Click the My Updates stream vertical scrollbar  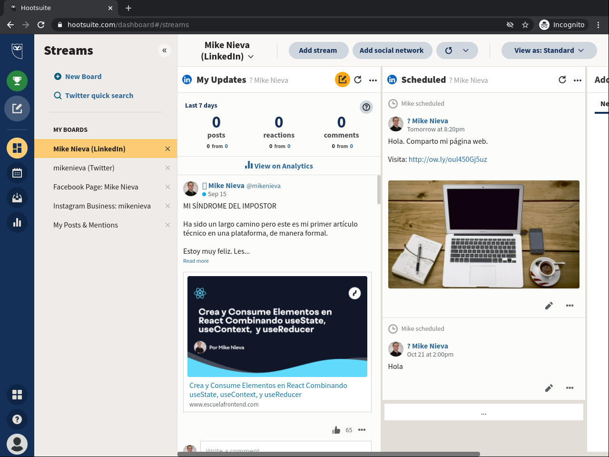tap(379, 189)
